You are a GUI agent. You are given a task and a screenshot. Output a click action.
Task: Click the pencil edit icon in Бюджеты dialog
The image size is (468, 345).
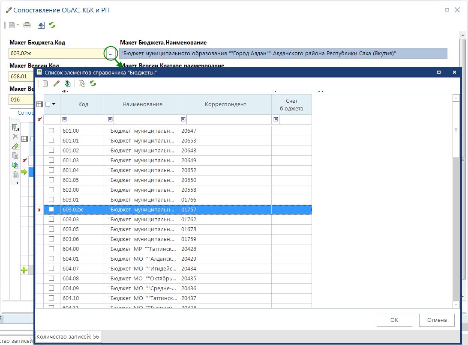click(x=56, y=84)
